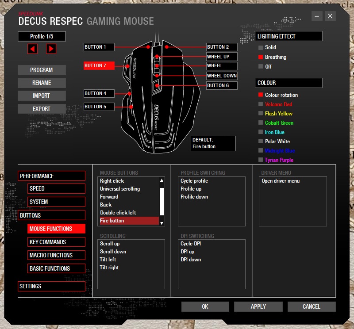Click the RENAME profile button

click(42, 83)
